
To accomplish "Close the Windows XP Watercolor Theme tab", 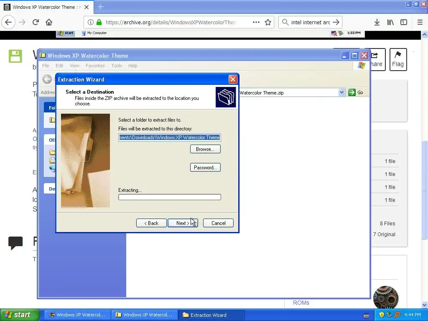I will (x=87, y=7).
